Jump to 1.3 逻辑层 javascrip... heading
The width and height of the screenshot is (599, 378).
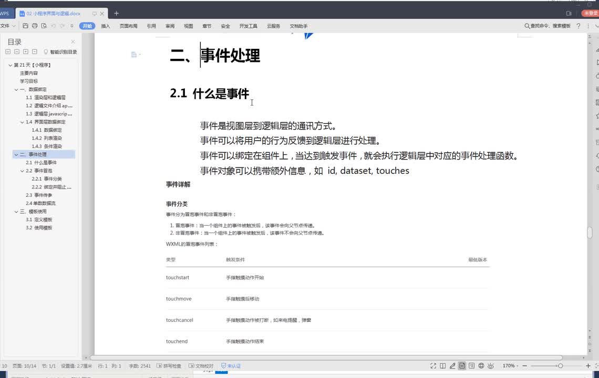click(49, 114)
